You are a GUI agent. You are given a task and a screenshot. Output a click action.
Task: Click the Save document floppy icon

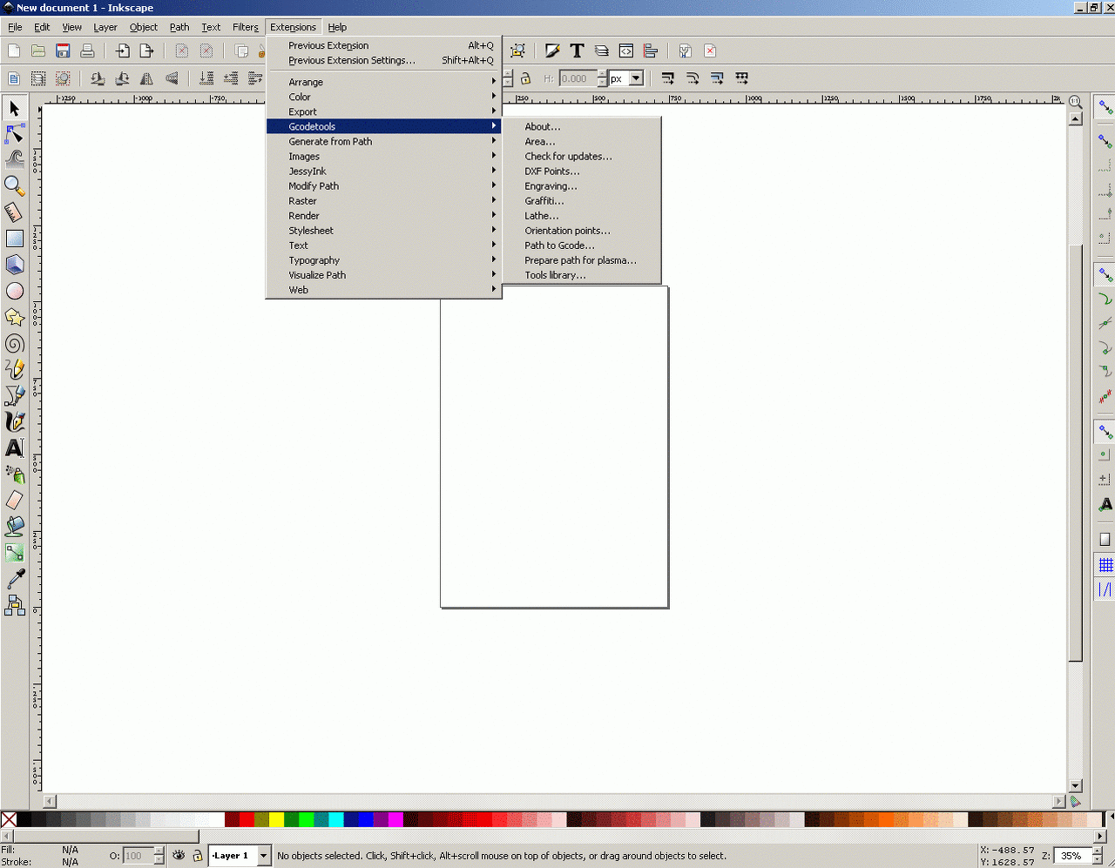point(63,50)
